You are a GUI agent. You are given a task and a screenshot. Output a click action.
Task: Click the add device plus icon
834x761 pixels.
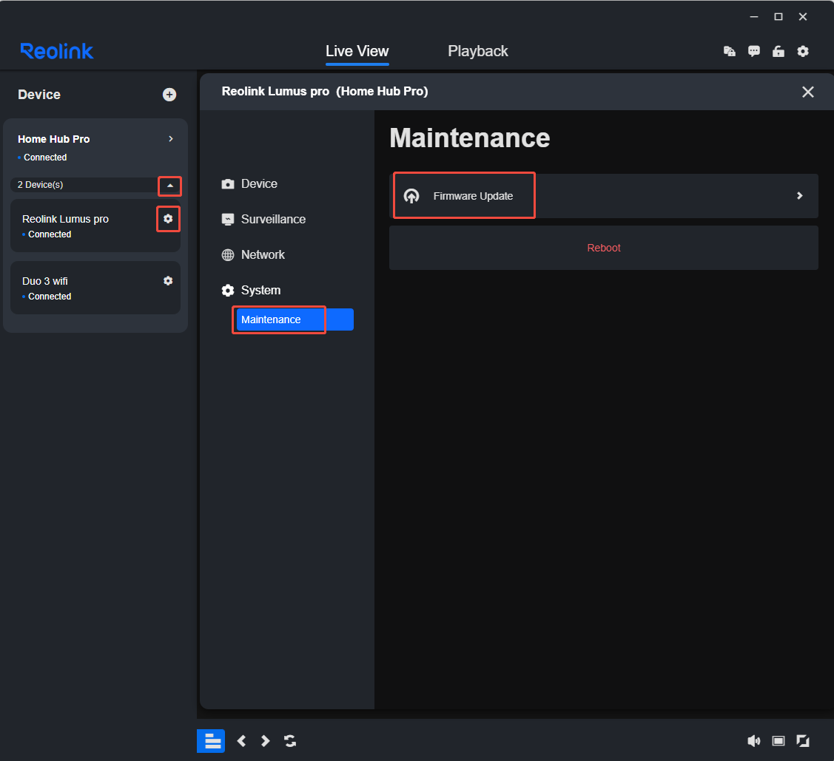coord(169,95)
